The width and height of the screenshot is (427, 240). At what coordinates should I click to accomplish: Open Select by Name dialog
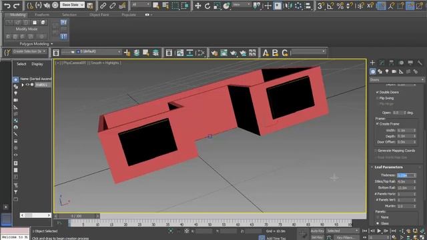(x=165, y=5)
